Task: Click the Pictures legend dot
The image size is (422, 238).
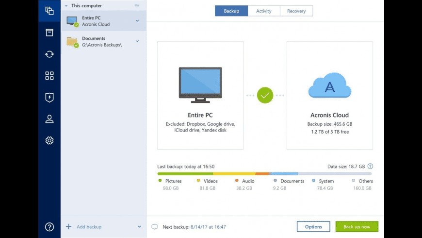Action: pos(160,181)
